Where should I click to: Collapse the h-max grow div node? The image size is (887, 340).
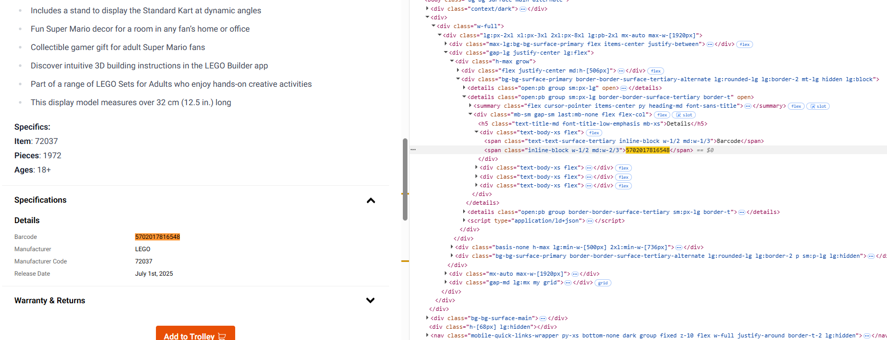point(452,61)
